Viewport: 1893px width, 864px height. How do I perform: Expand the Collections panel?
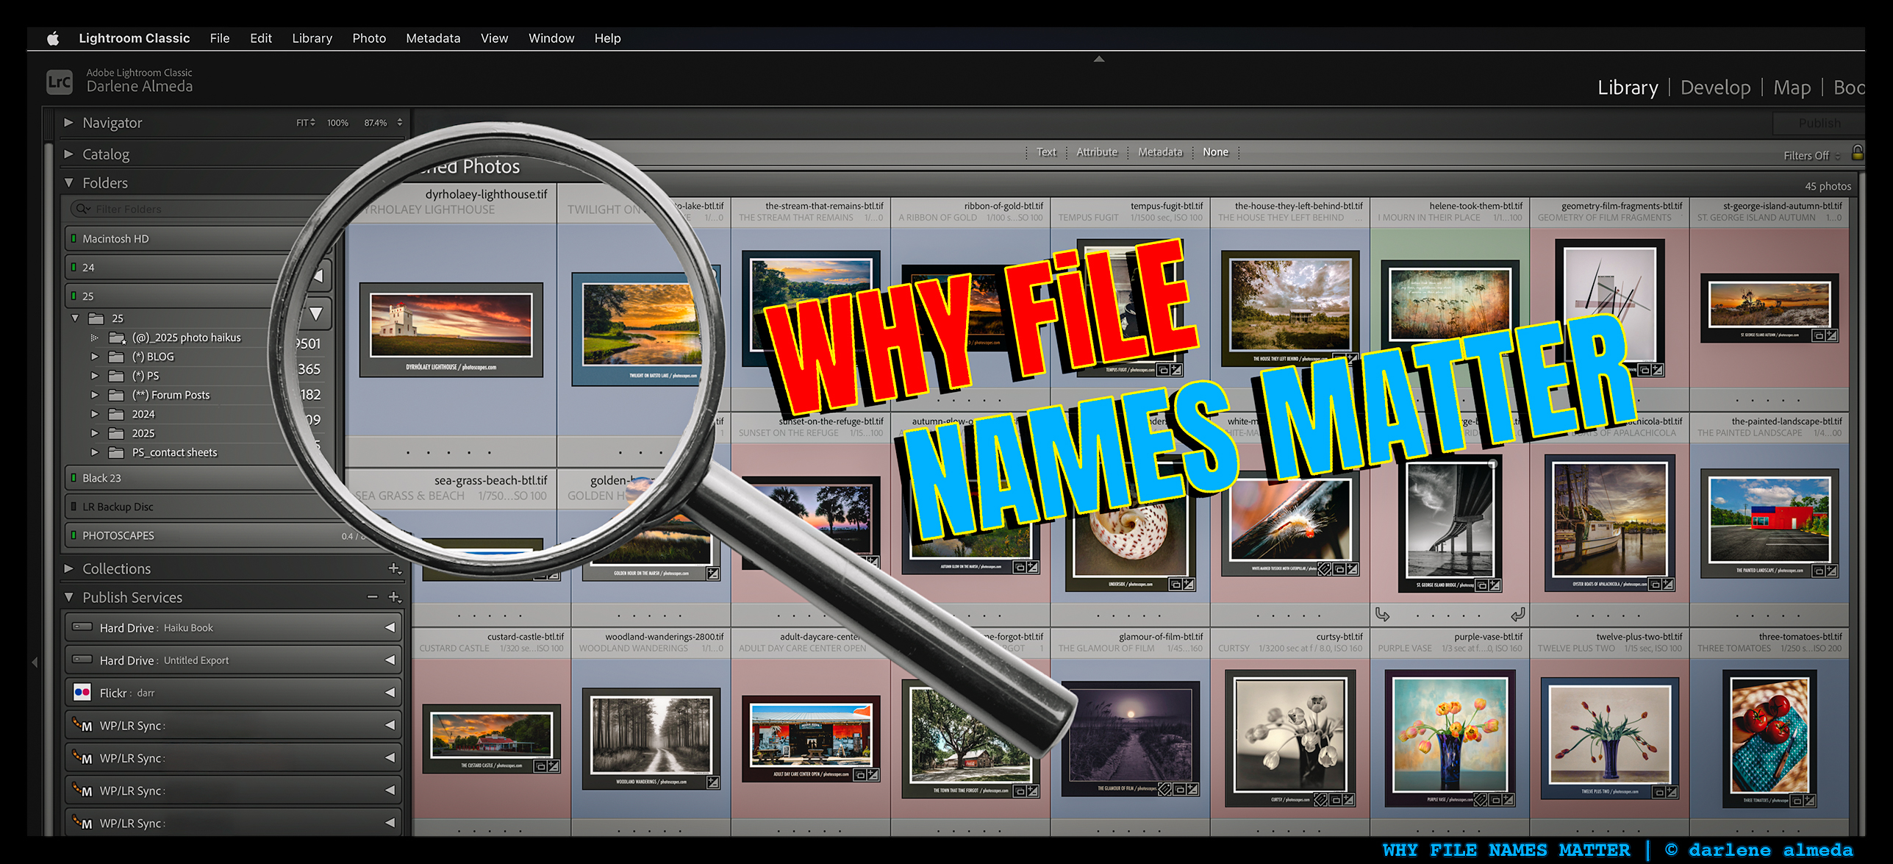68,568
